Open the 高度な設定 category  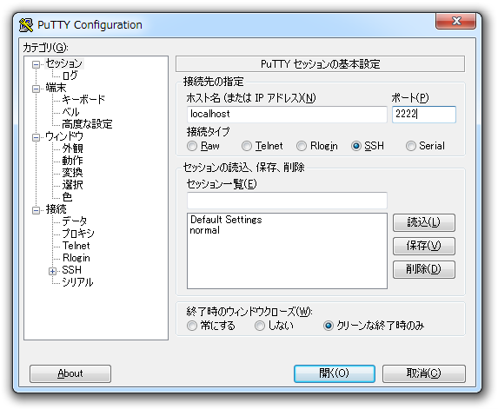(87, 124)
